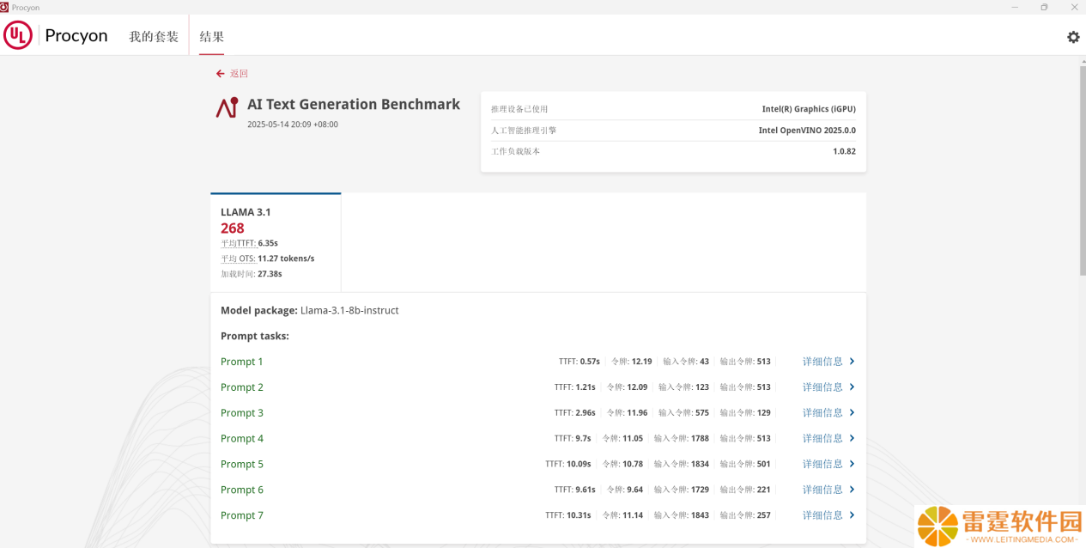Switch to the 我的套装 tab
Image resolution: width=1086 pixels, height=548 pixels.
(x=154, y=37)
